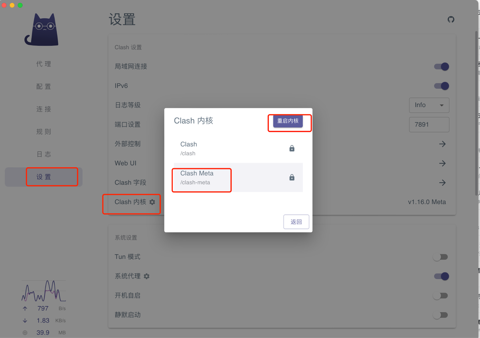Go to 规则 in the sidebar
480x338 pixels.
tap(44, 132)
